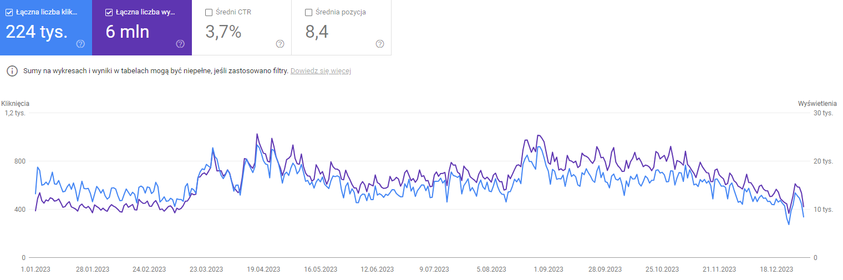This screenshot has height=280, width=843.
Task: Uncheck the Łączna liczba wyświetleń checkbox
Action: pyautogui.click(x=109, y=12)
